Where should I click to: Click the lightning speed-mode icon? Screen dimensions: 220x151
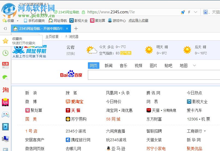pos(189,12)
